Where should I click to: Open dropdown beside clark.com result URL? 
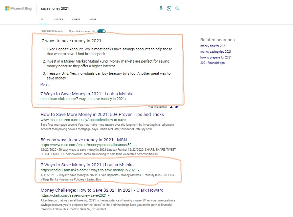click(109, 196)
